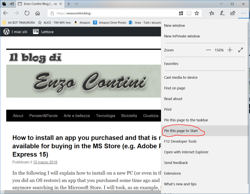Open Reading view book icon

tap(189, 13)
